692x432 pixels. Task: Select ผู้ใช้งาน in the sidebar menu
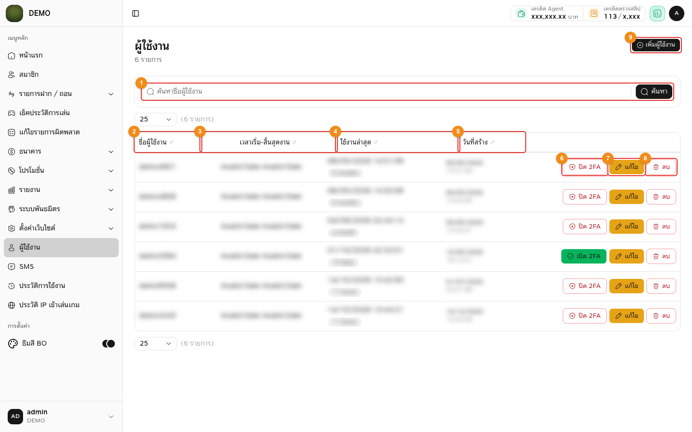coord(61,248)
